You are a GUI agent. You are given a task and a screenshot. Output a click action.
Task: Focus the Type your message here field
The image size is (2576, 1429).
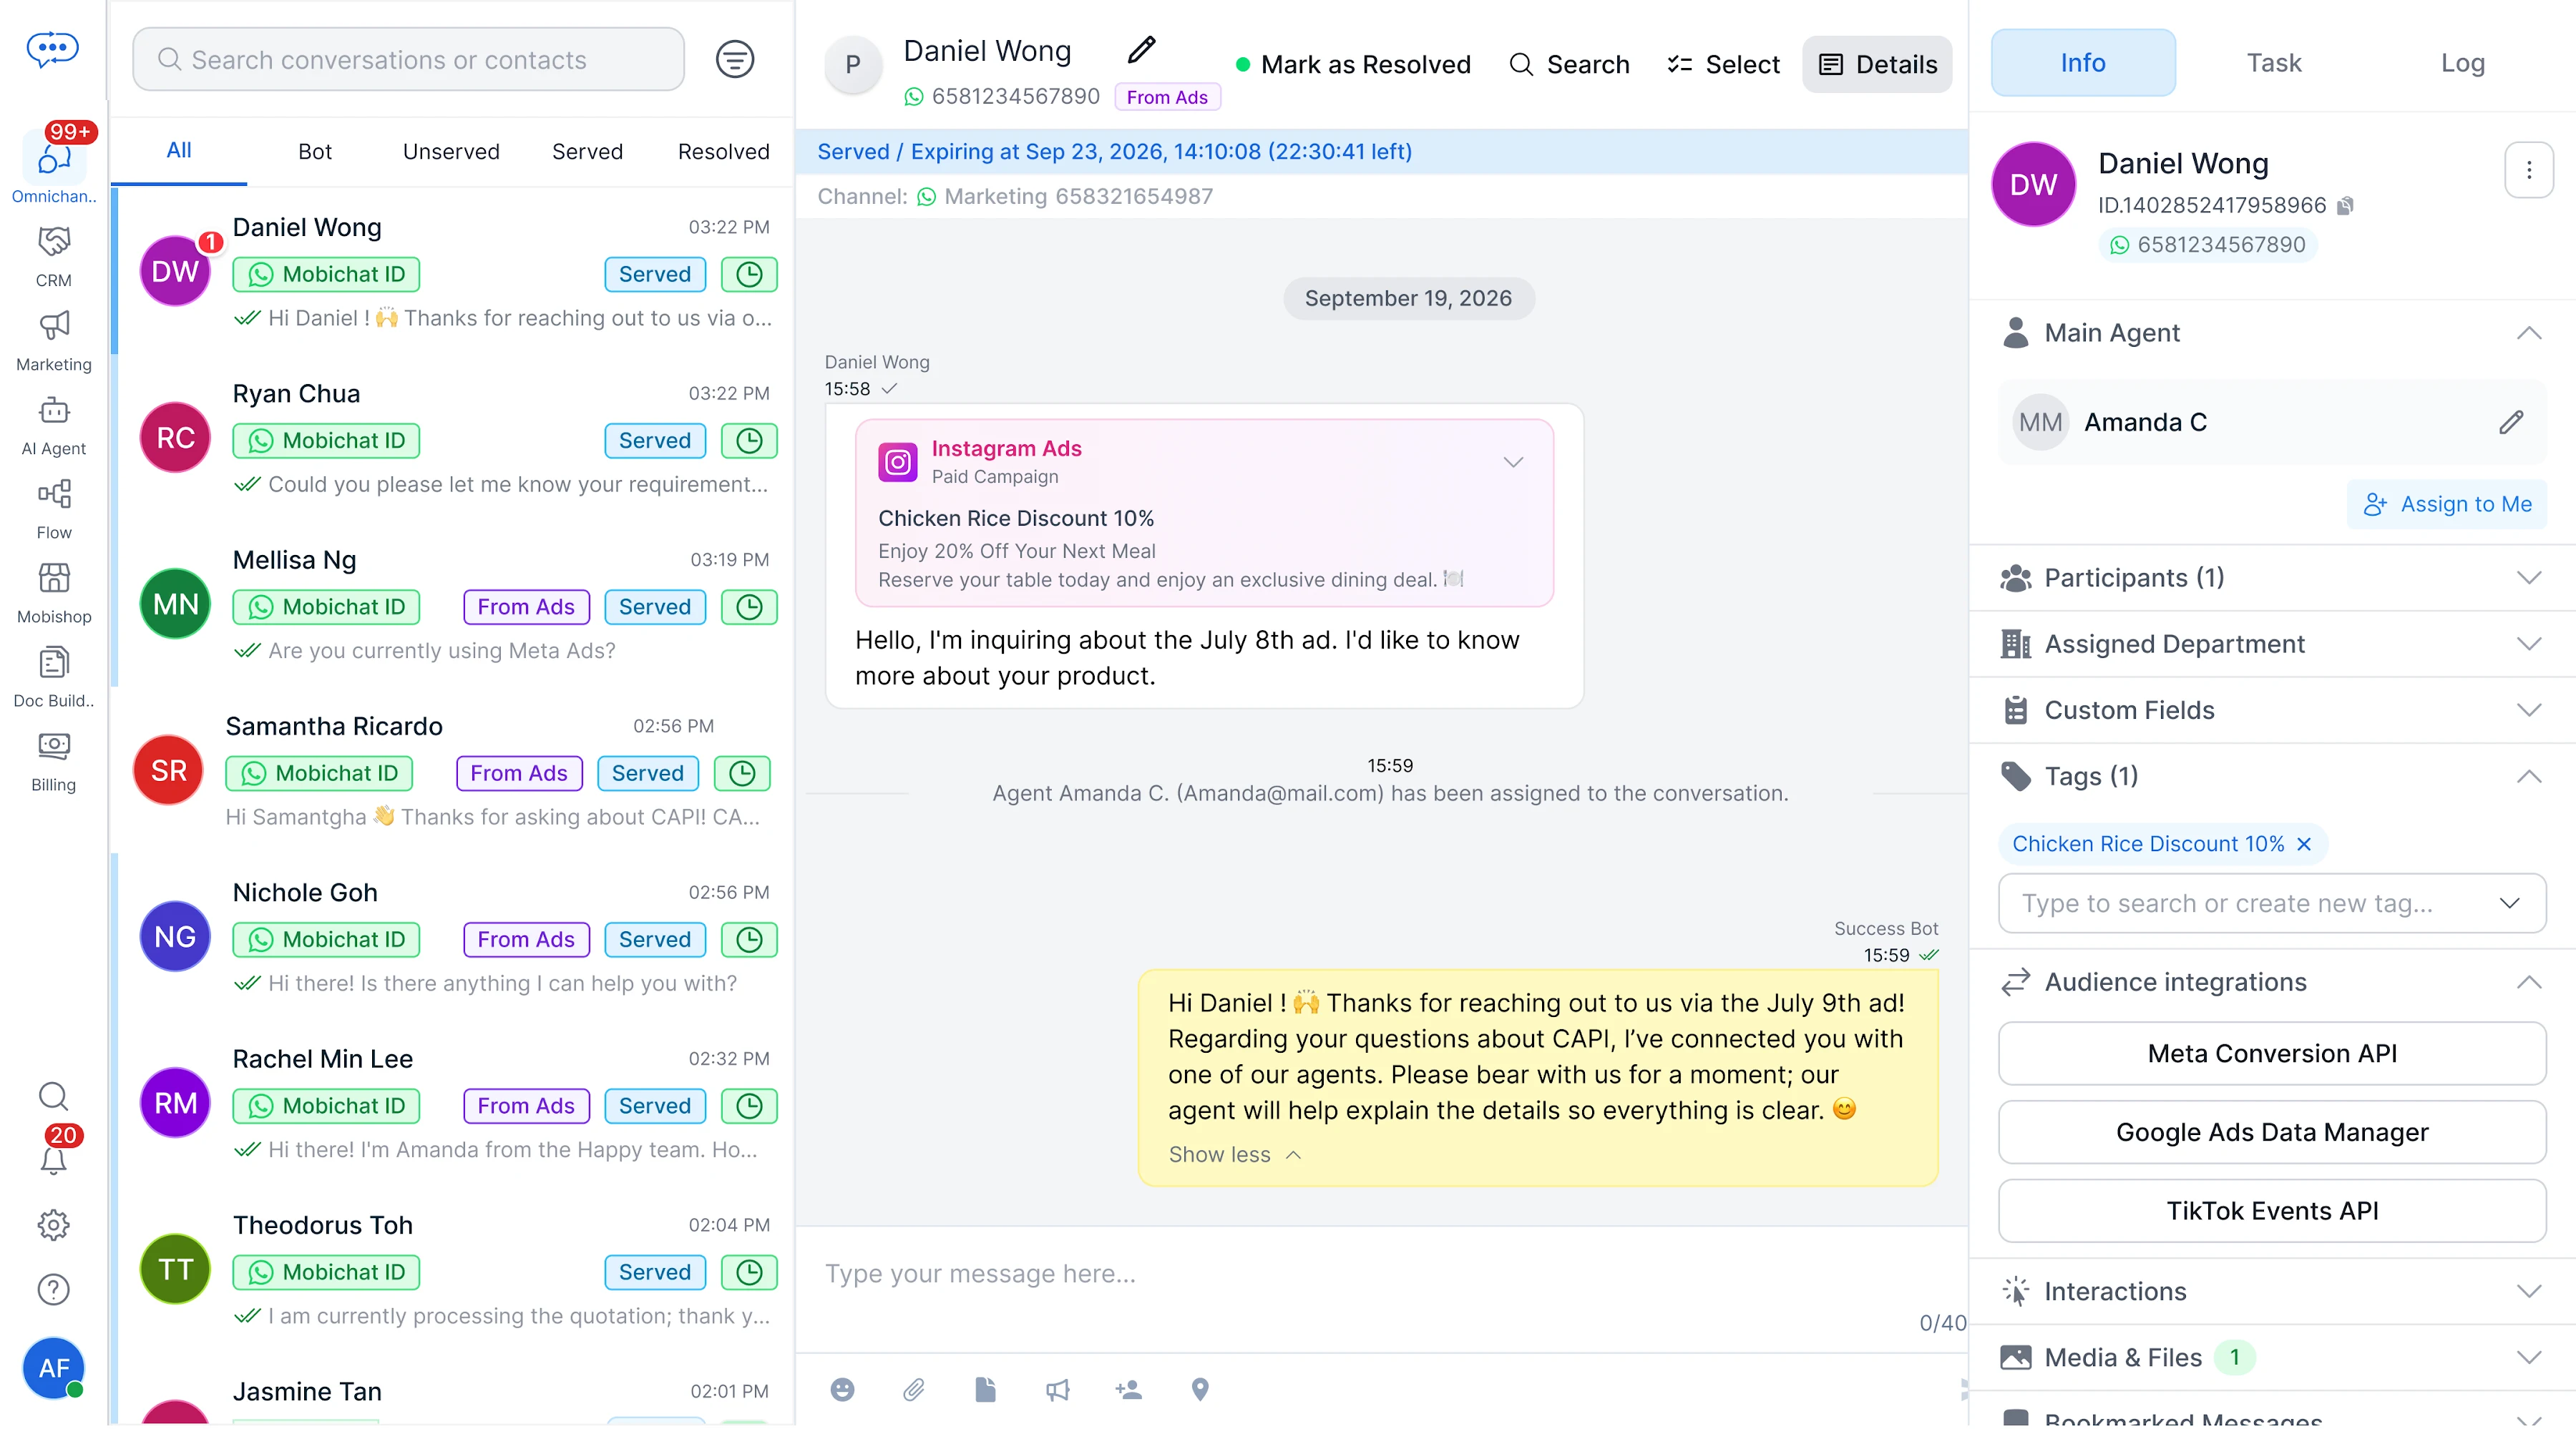click(1380, 1274)
